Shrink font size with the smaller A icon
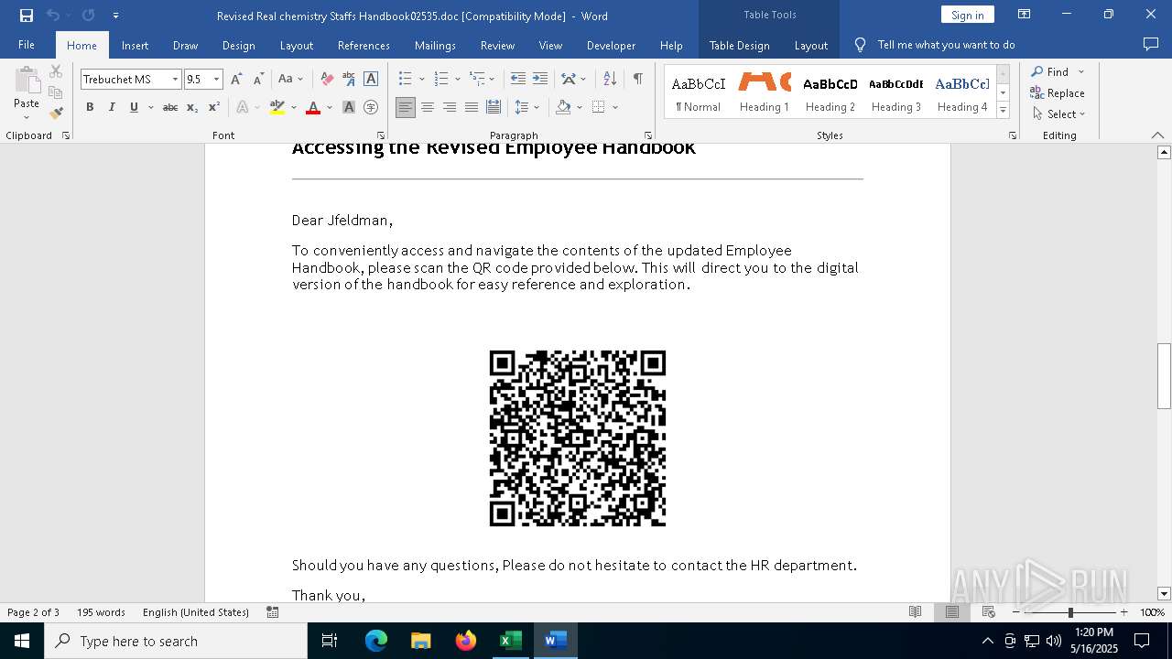Viewport: 1172px width, 659px height. tap(258, 80)
